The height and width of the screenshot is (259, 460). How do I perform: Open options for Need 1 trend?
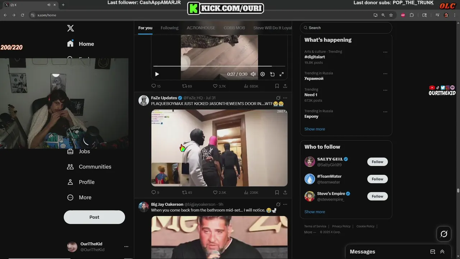[x=385, y=90]
